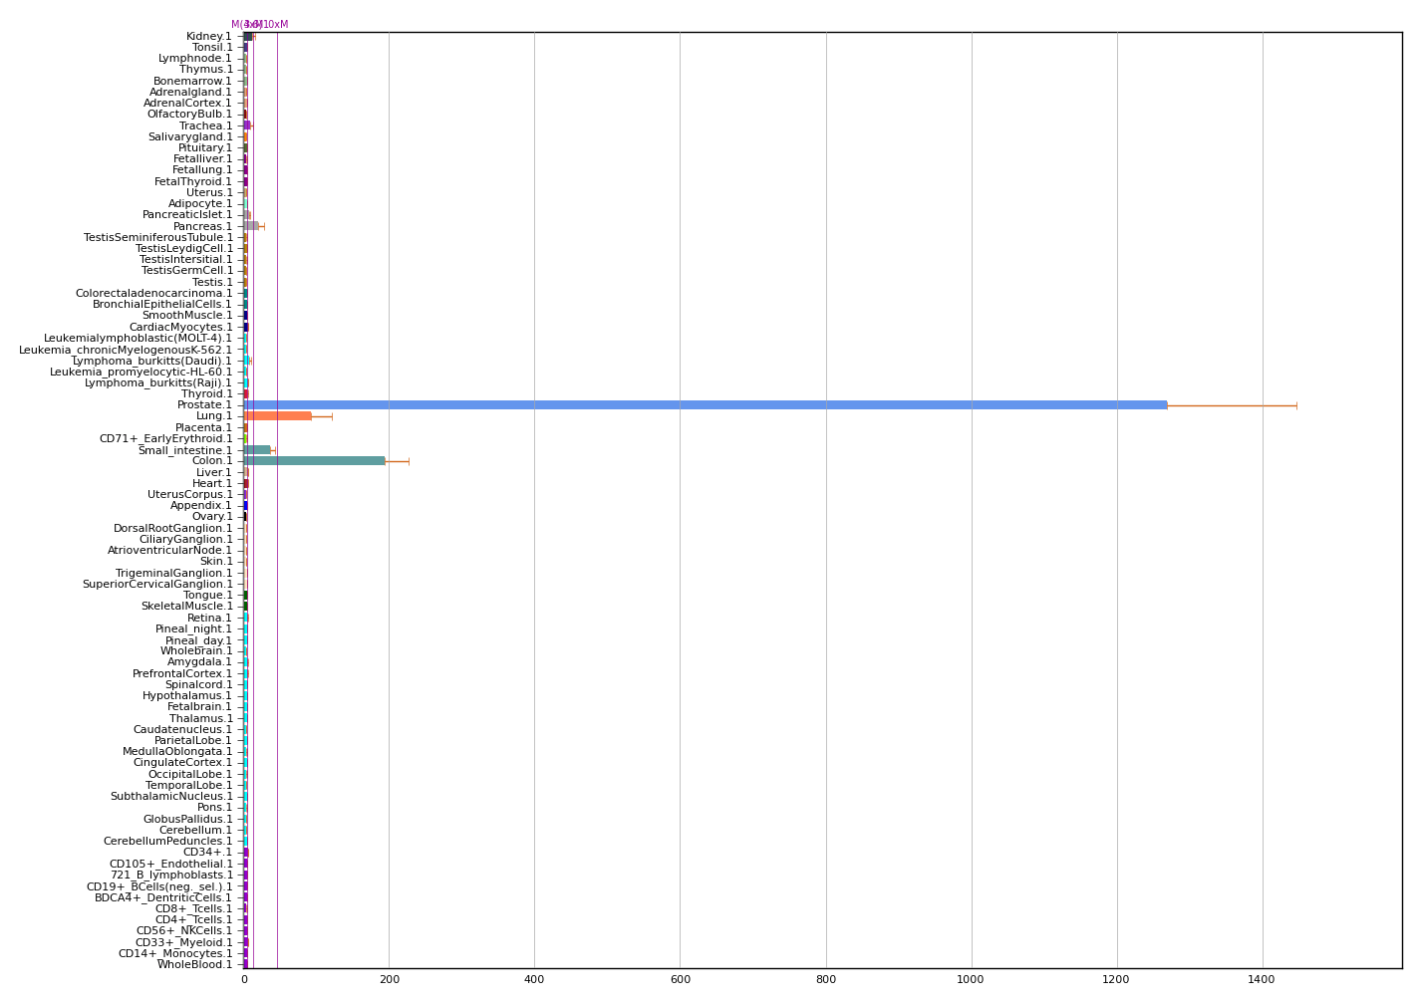This screenshot has width=1421, height=1004.
Task: Click the Kidney.1 axis label
Action: pos(209,37)
